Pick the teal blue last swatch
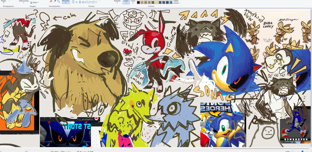 tap(171, 2)
